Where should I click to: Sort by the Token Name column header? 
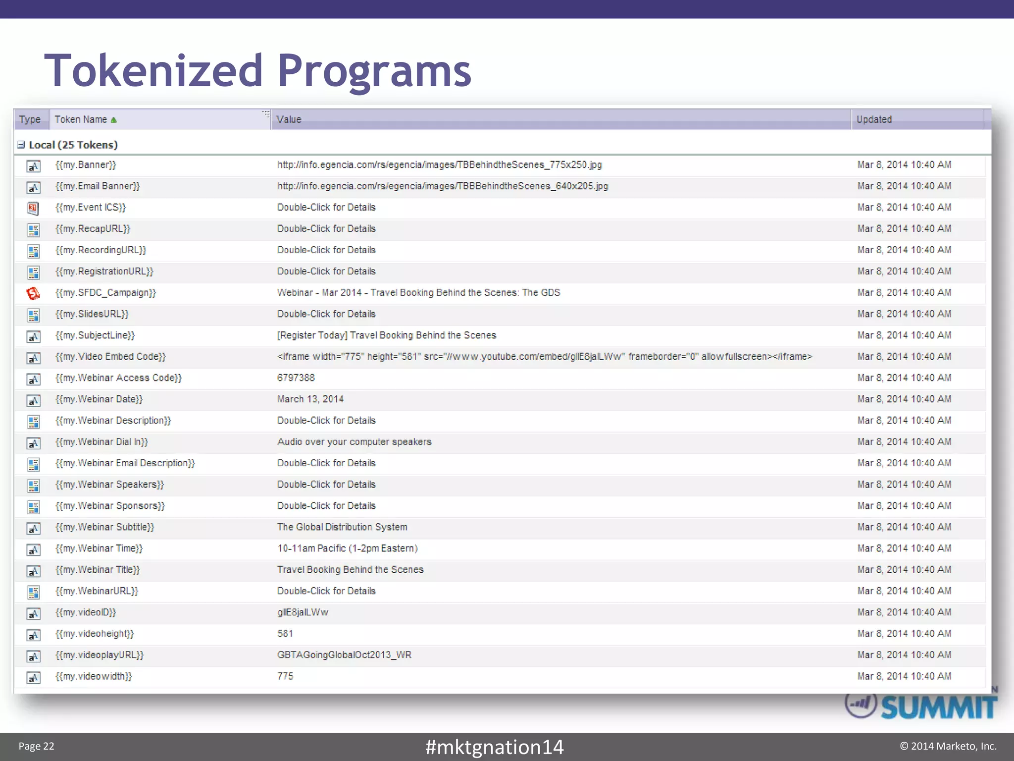pyautogui.click(x=160, y=119)
